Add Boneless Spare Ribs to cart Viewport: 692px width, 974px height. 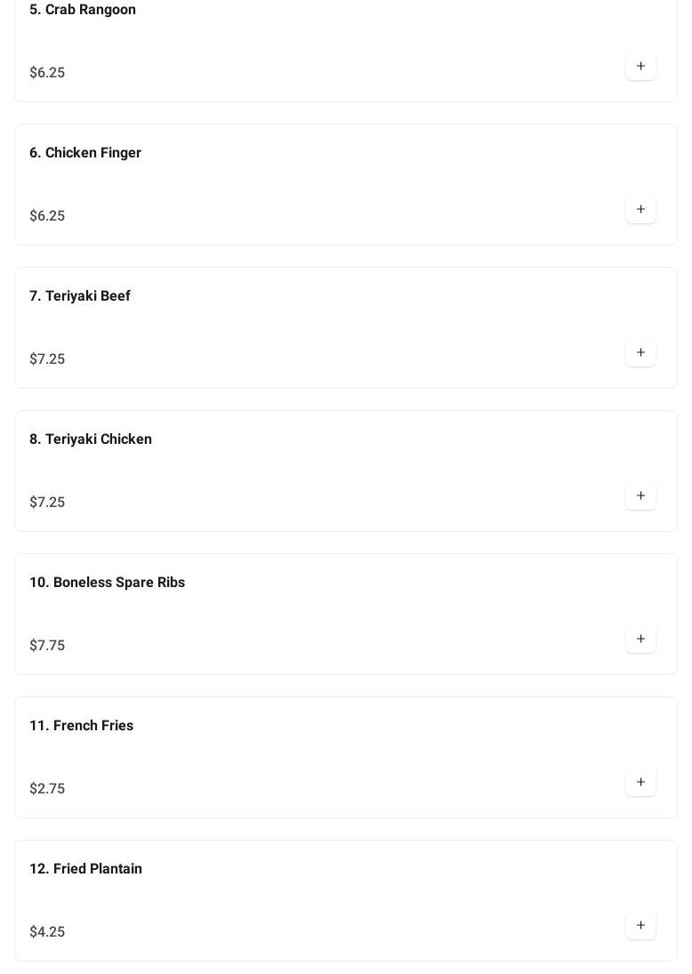point(640,640)
